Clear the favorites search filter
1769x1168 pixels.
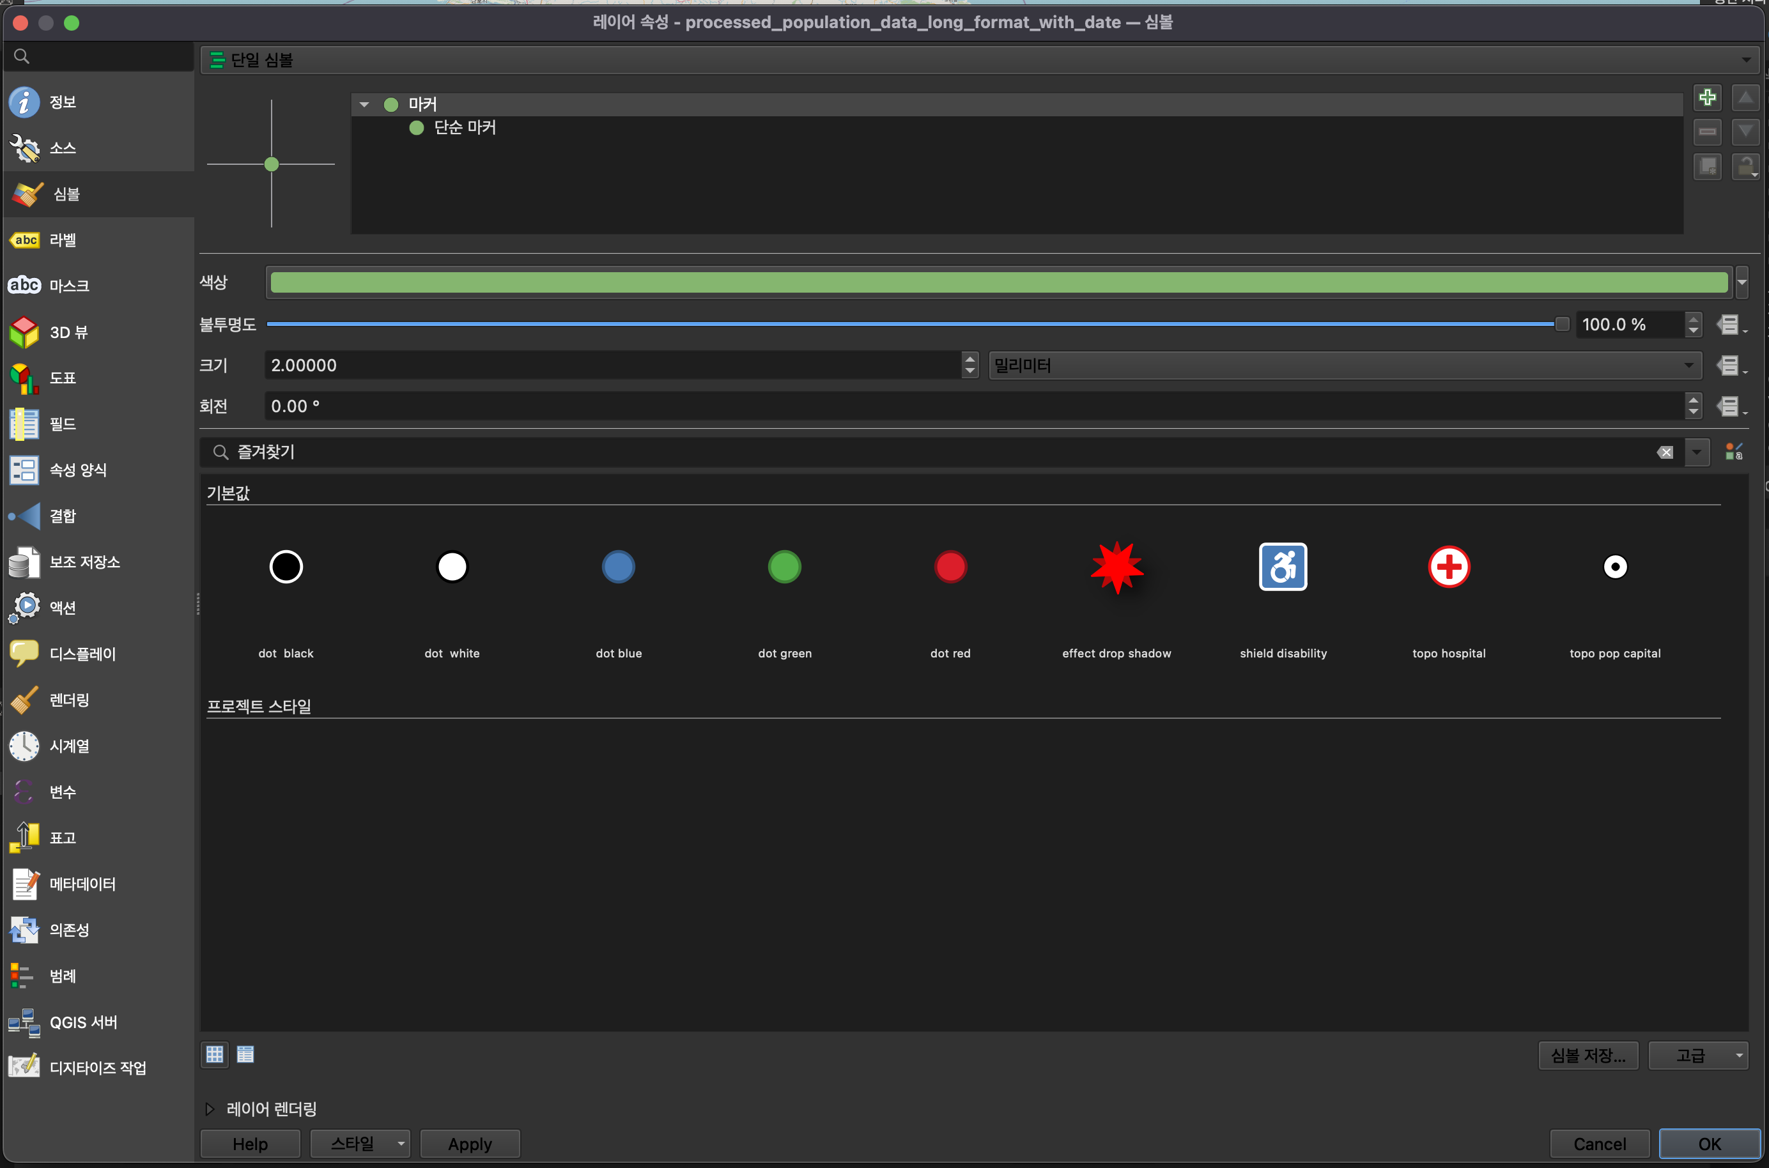pos(1665,452)
